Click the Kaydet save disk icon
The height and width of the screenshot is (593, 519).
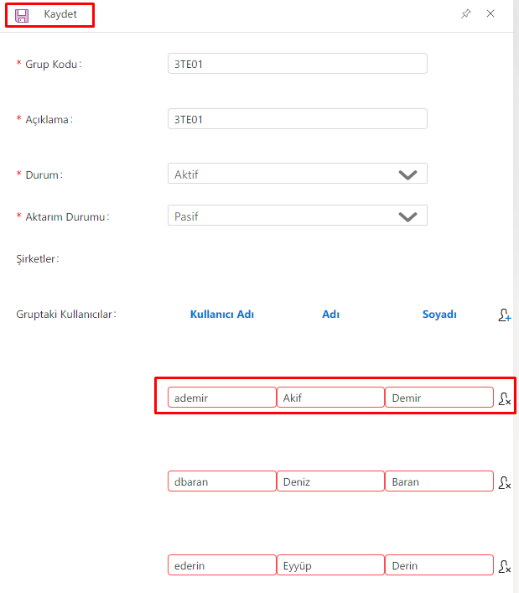click(22, 15)
